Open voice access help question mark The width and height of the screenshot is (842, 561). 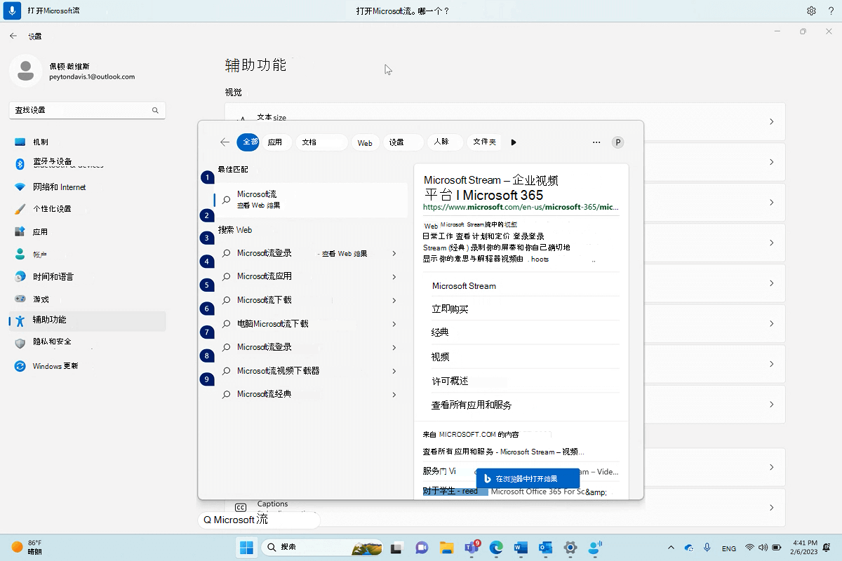coord(830,11)
